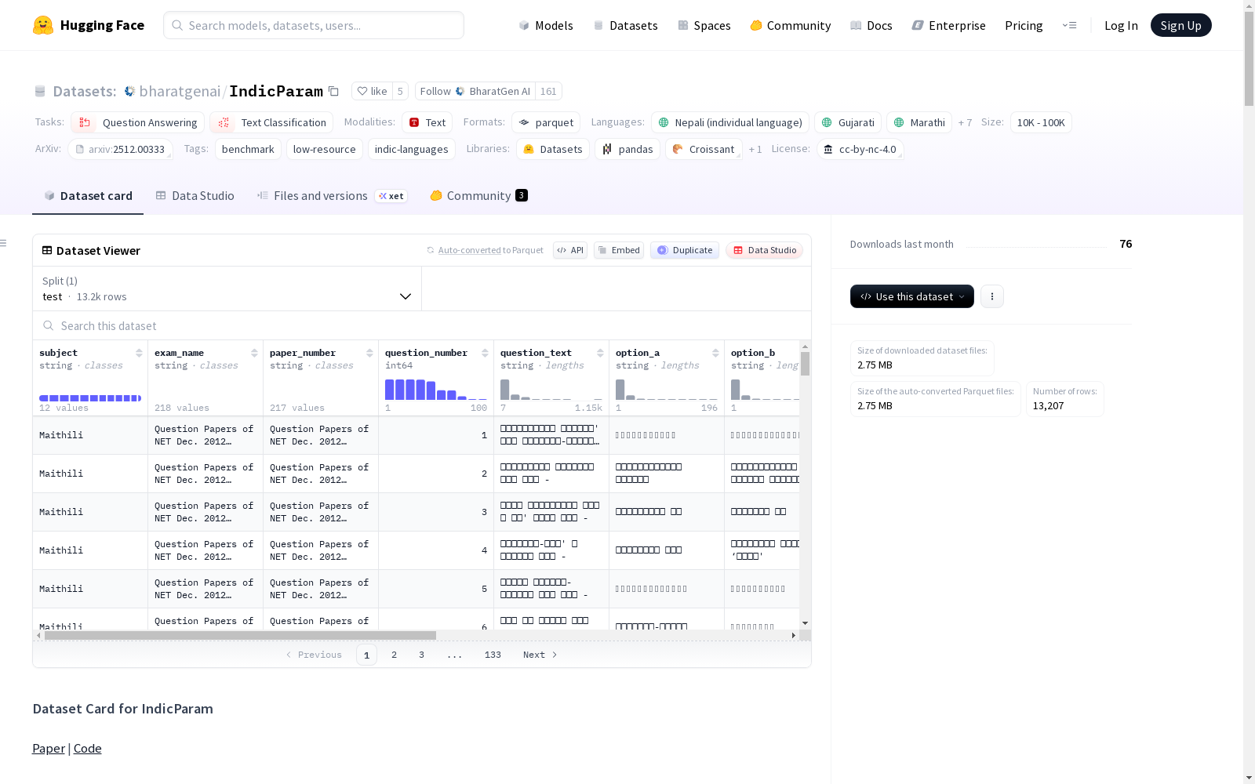Switch to the Data Studio tab
Screen dimensions: 1255x784
195,196
